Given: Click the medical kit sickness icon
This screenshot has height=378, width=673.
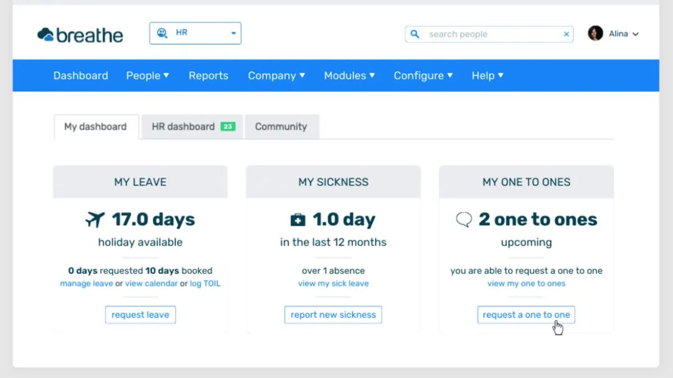Looking at the screenshot, I should click(298, 220).
